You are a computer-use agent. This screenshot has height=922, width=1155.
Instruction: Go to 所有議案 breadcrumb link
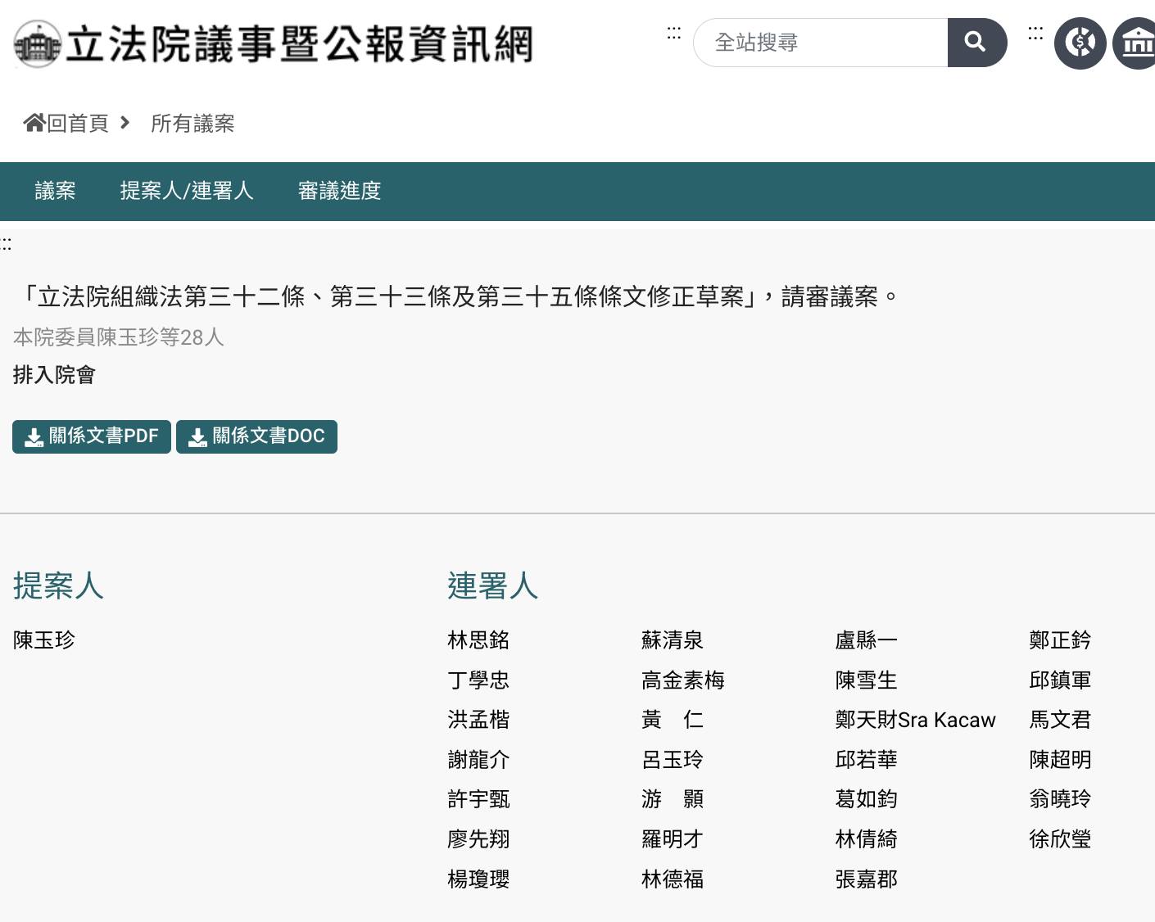point(192,124)
